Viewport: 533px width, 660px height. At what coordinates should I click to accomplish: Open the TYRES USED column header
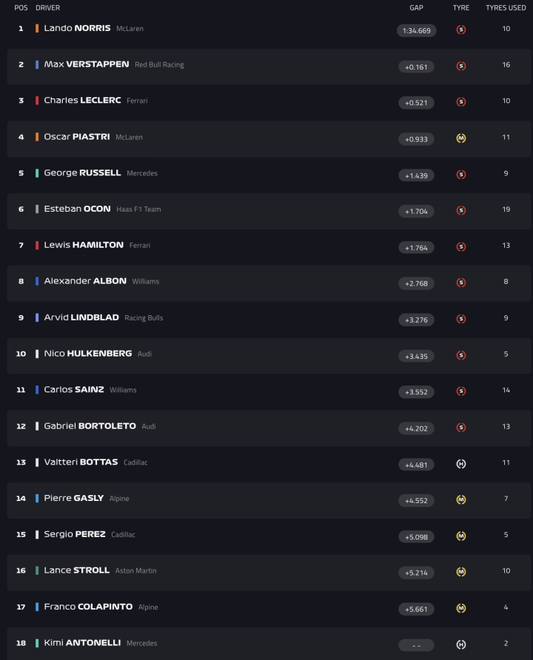tap(506, 7)
